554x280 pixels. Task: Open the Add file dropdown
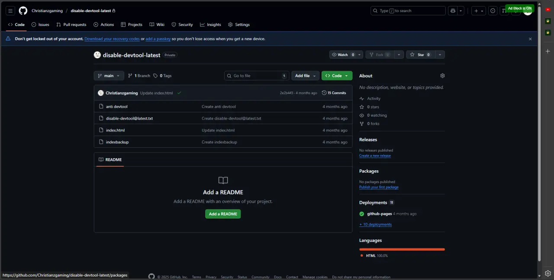point(306,76)
